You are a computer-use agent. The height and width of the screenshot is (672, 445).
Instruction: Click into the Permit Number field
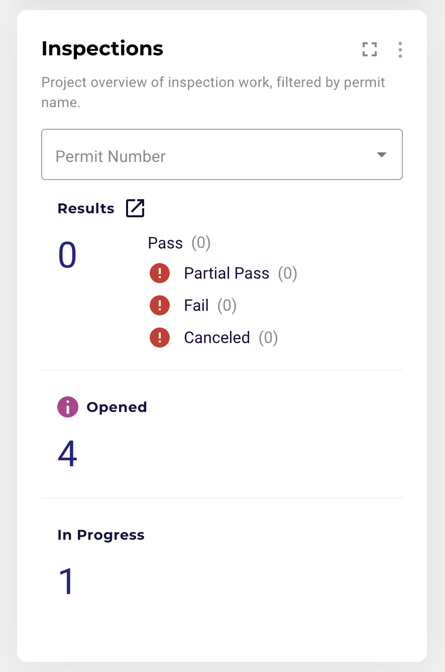point(222,155)
